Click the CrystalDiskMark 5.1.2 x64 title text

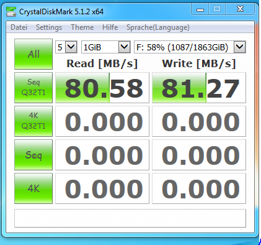[61, 12]
